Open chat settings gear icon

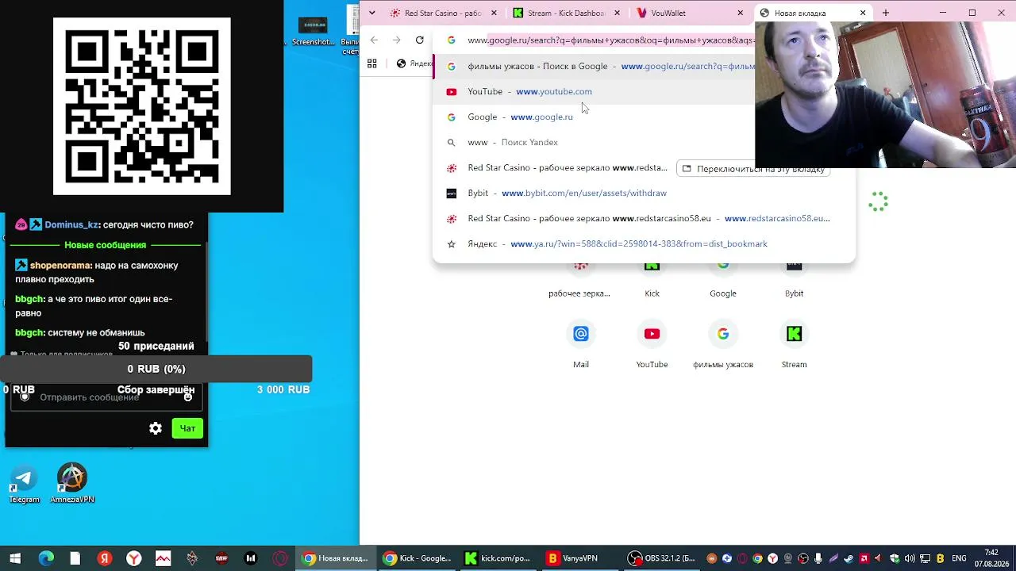[x=156, y=428]
